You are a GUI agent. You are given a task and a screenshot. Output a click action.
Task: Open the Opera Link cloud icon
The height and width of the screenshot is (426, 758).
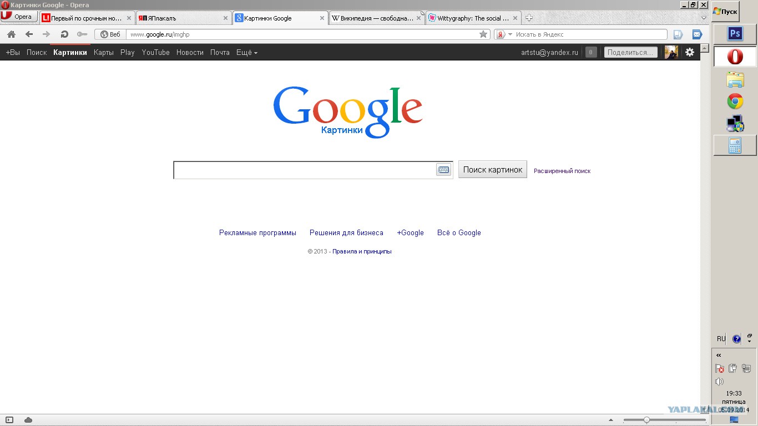click(x=28, y=420)
